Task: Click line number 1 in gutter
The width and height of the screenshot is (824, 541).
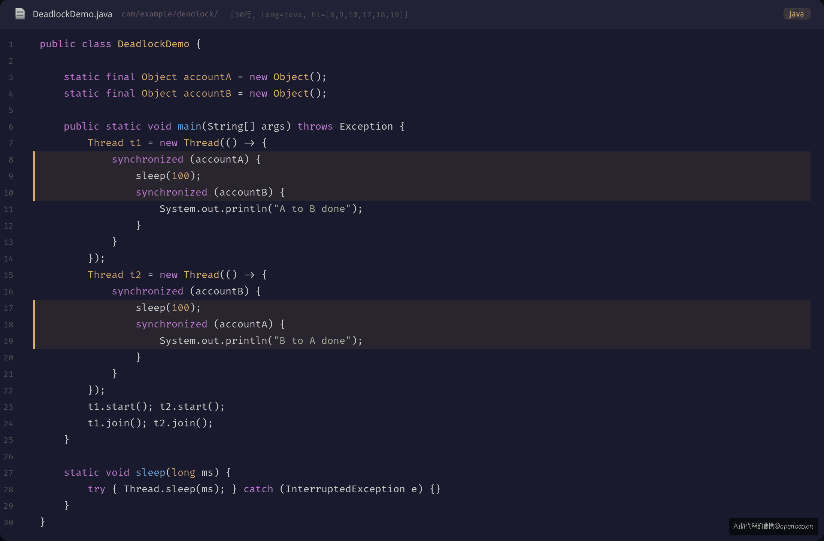Action: [11, 45]
